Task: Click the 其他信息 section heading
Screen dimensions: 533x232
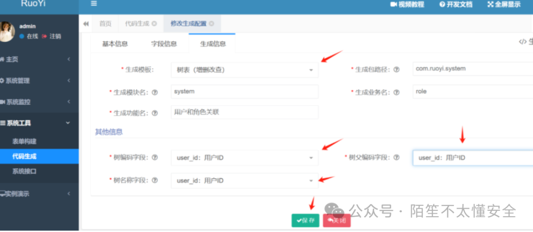Action: click(x=109, y=132)
